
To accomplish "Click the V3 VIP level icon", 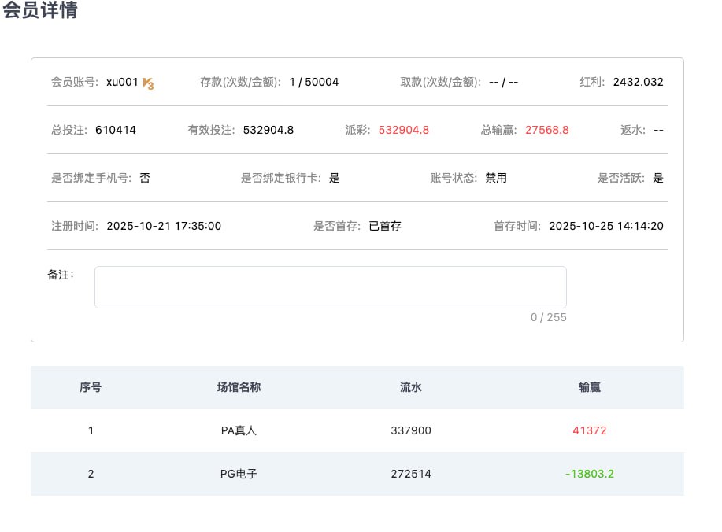I will (148, 83).
